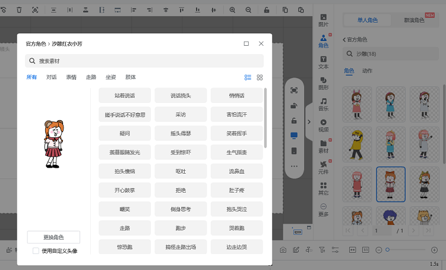The height and width of the screenshot is (270, 446).
Task: Choose the 跑步 action
Action: pos(181,228)
